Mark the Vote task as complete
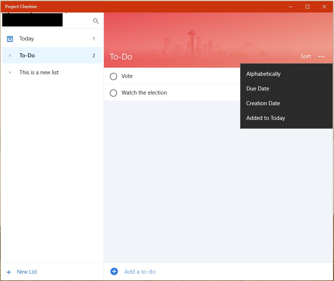Image resolution: width=334 pixels, height=281 pixels. tap(113, 77)
